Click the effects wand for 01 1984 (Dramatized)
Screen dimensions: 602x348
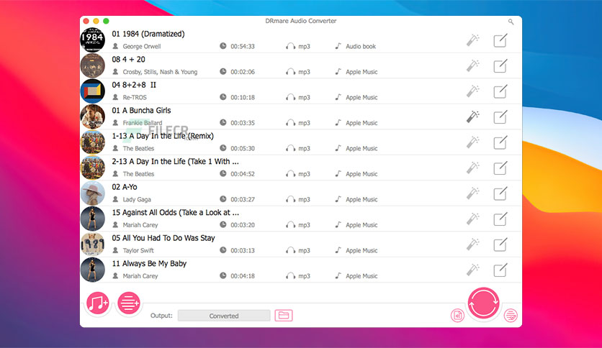click(x=473, y=40)
